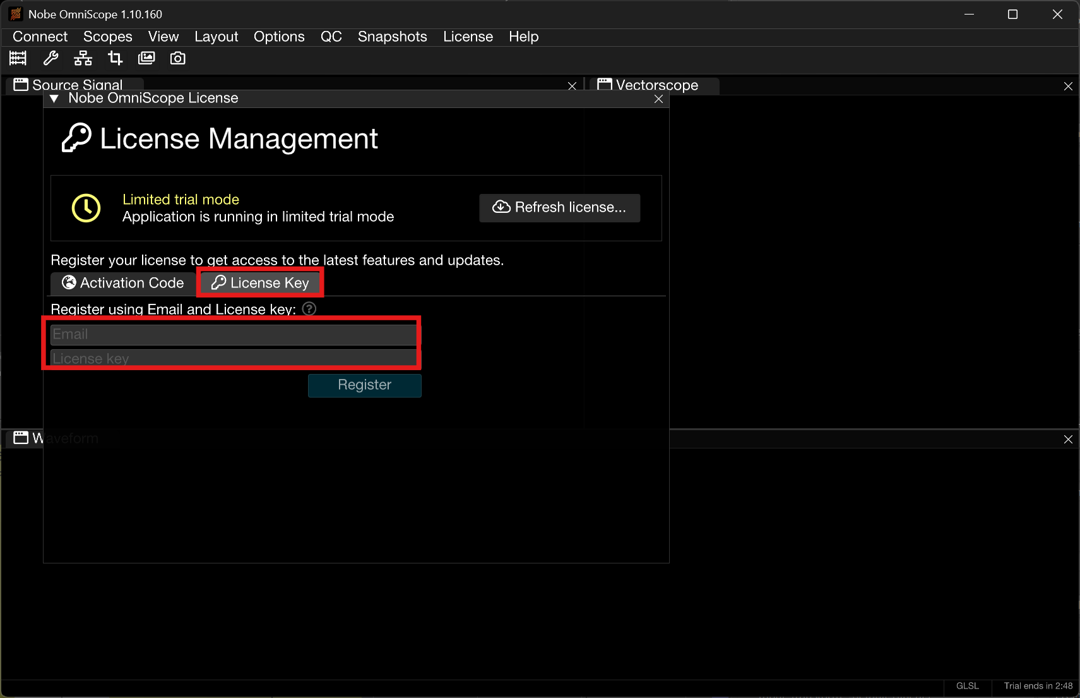
Task: Open the Help menu
Action: click(524, 37)
